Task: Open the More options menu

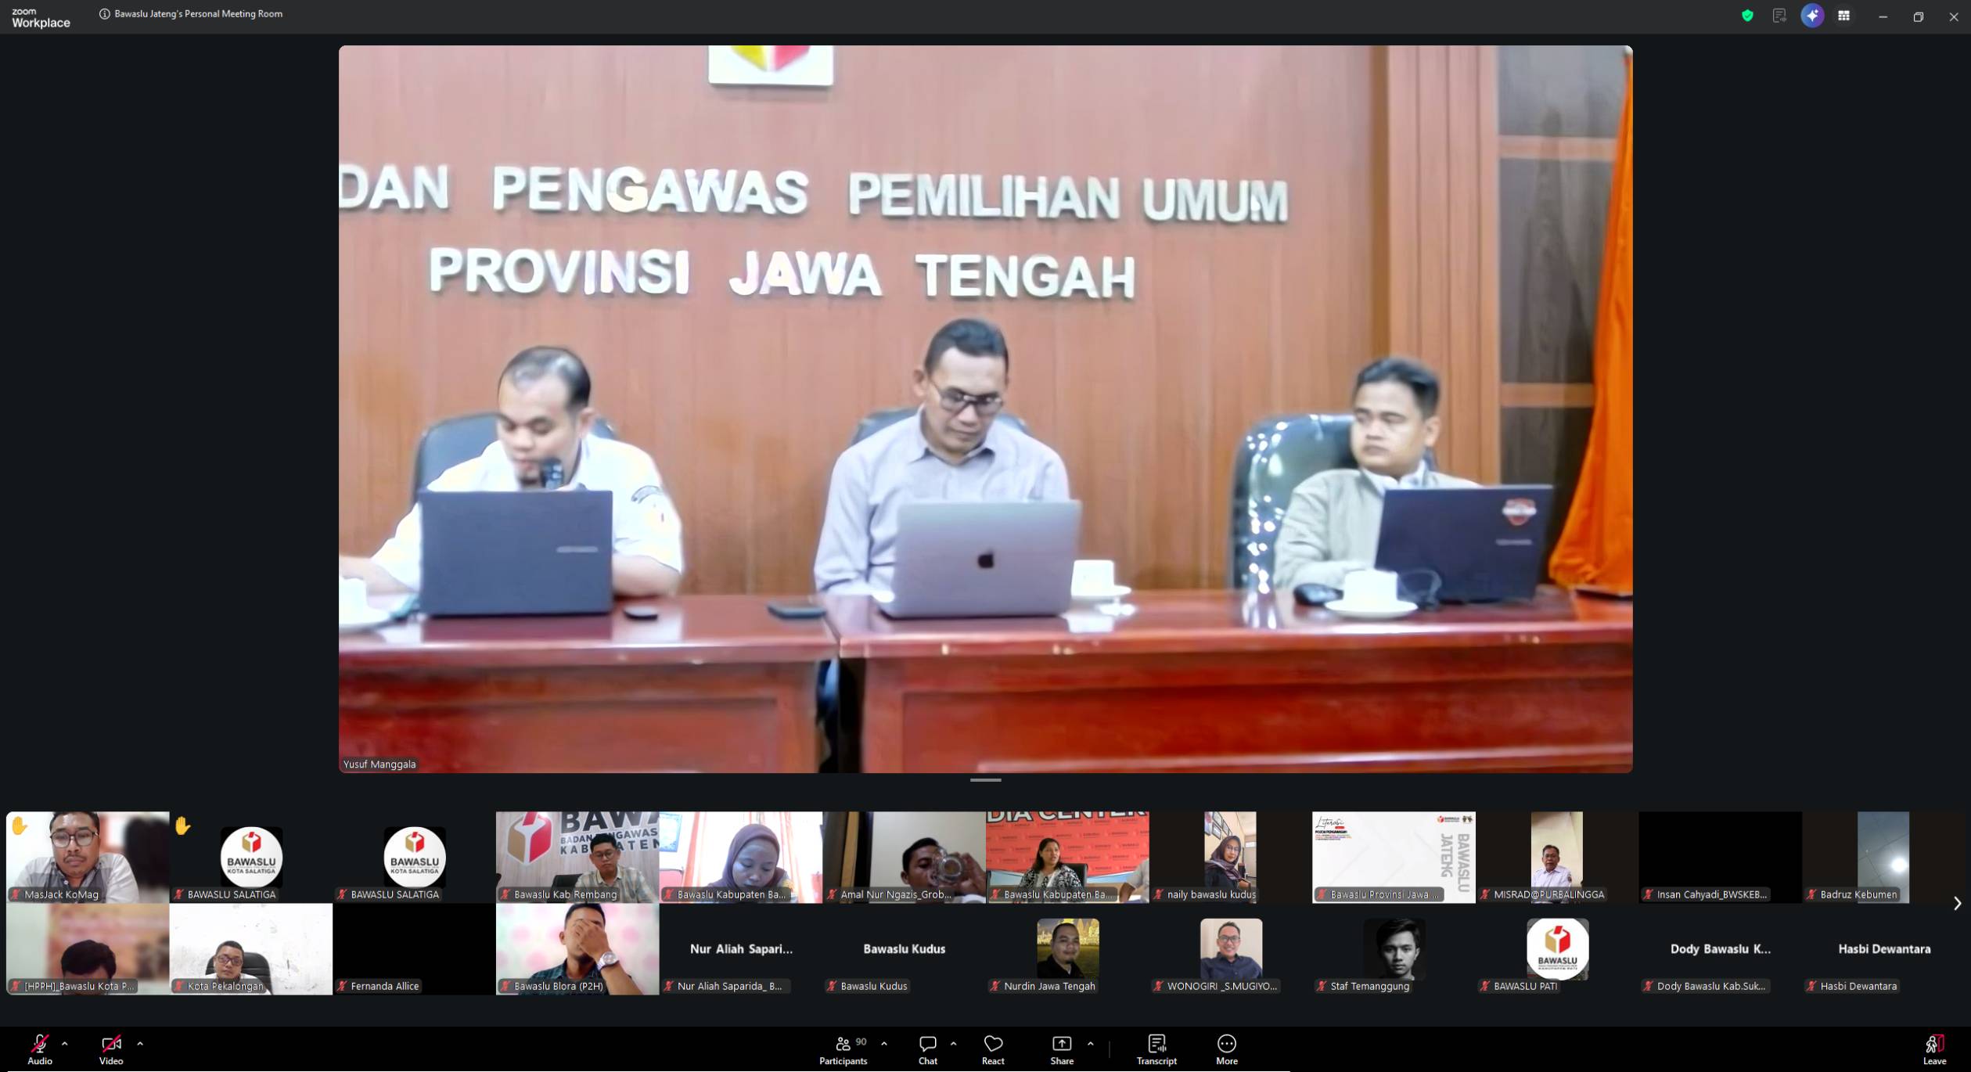Action: (x=1227, y=1049)
